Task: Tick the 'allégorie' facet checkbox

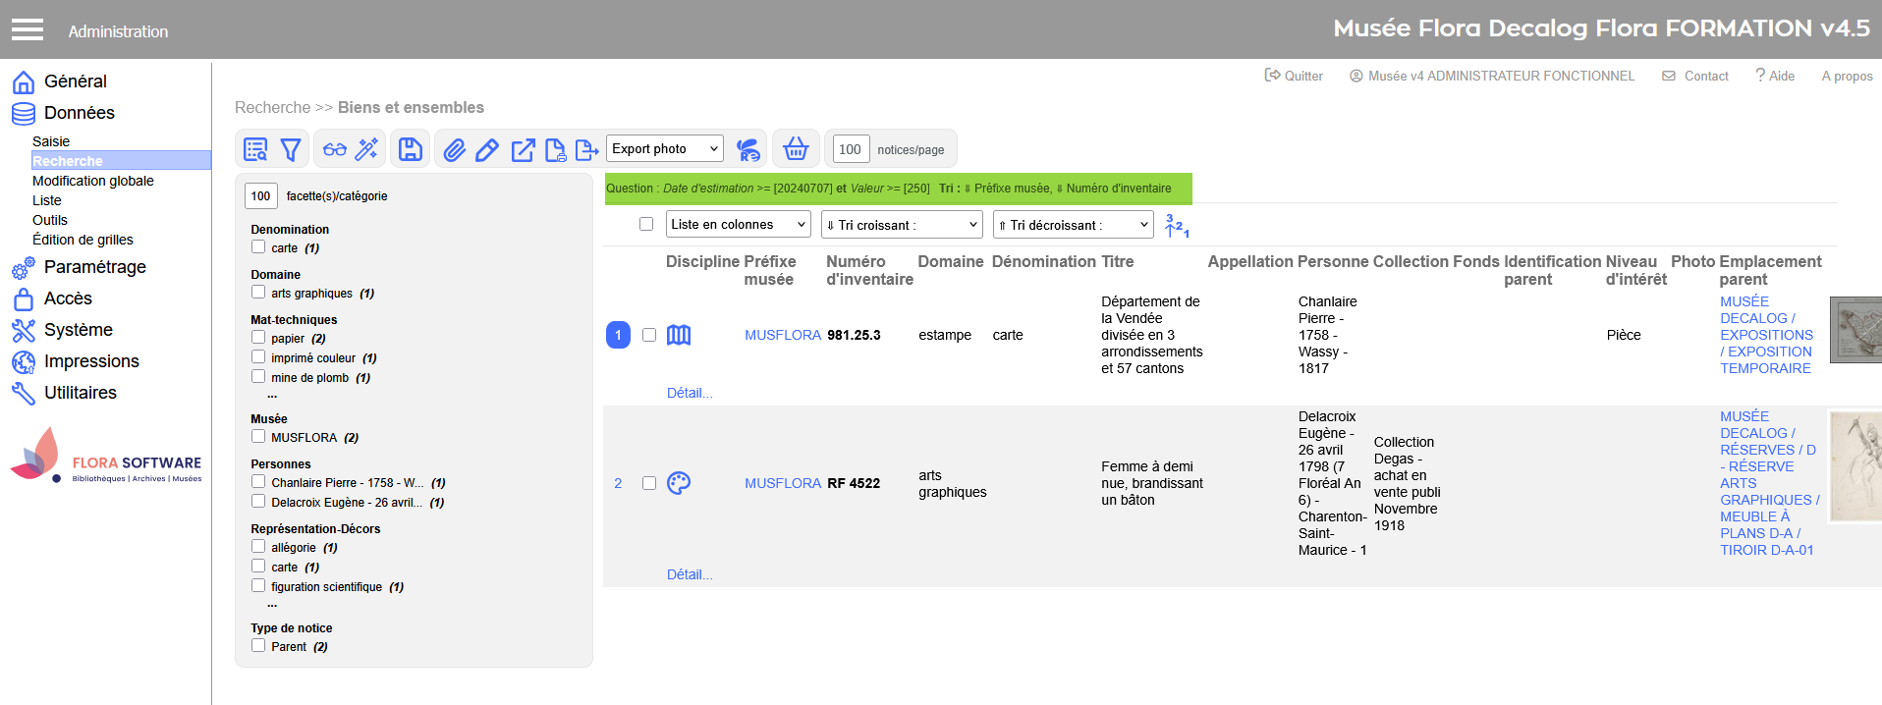Action: pos(258,547)
